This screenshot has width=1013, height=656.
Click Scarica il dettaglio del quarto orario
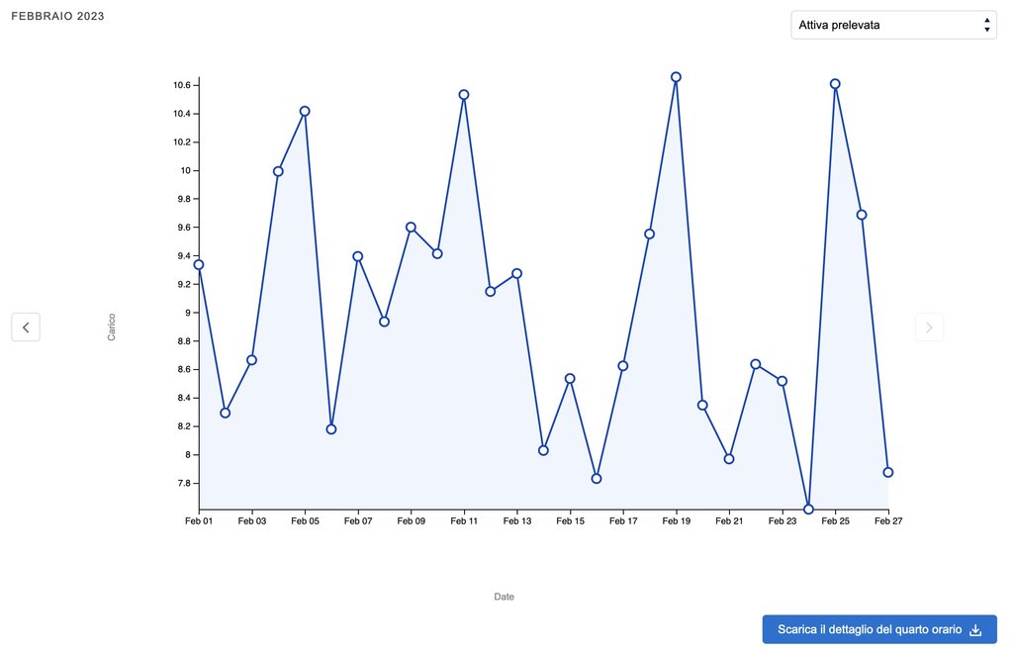point(869,630)
